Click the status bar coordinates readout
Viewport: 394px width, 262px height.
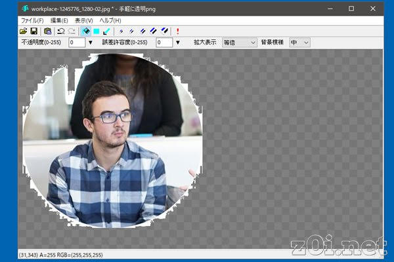tap(61, 255)
